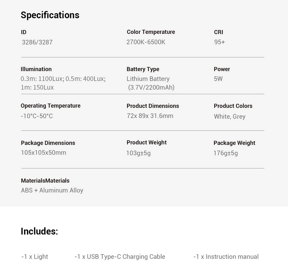
Task: Click the Specifications heading
Action: [x=50, y=15]
